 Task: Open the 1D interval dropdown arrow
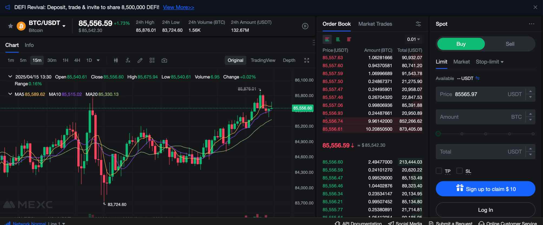click(x=98, y=60)
